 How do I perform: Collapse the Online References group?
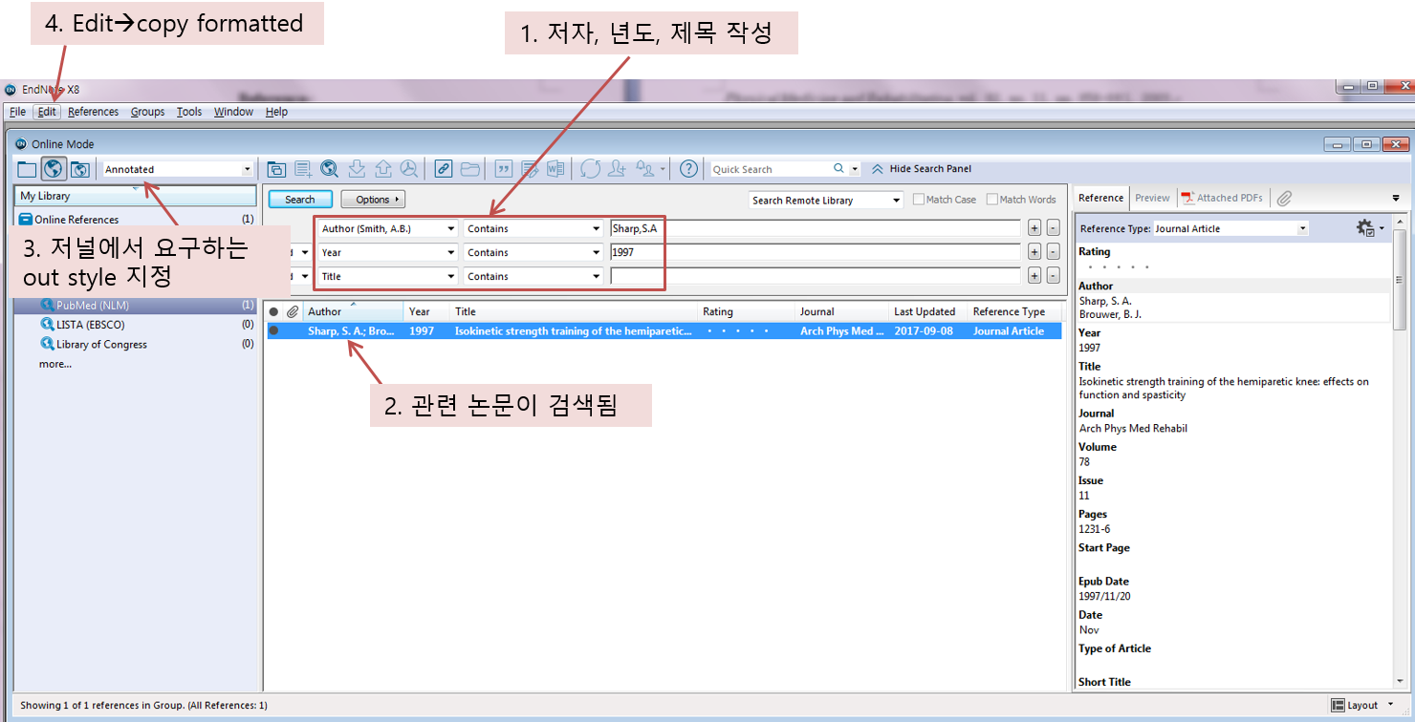click(26, 220)
